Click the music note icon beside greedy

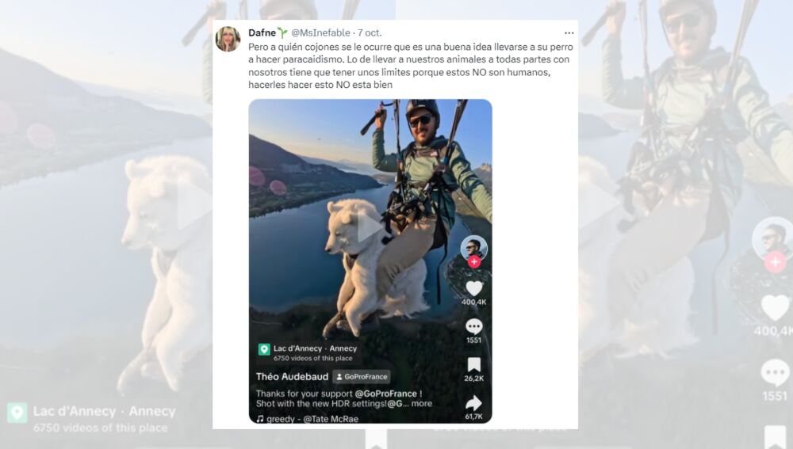[x=260, y=419]
